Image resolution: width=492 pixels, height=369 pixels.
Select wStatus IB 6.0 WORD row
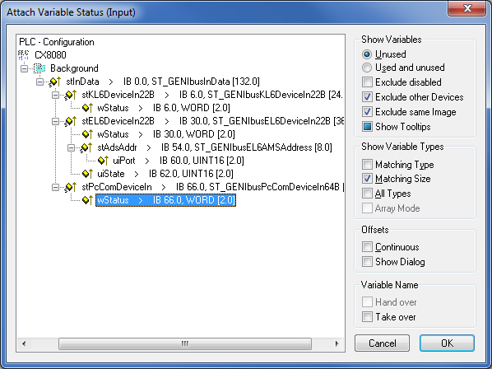tap(164, 108)
